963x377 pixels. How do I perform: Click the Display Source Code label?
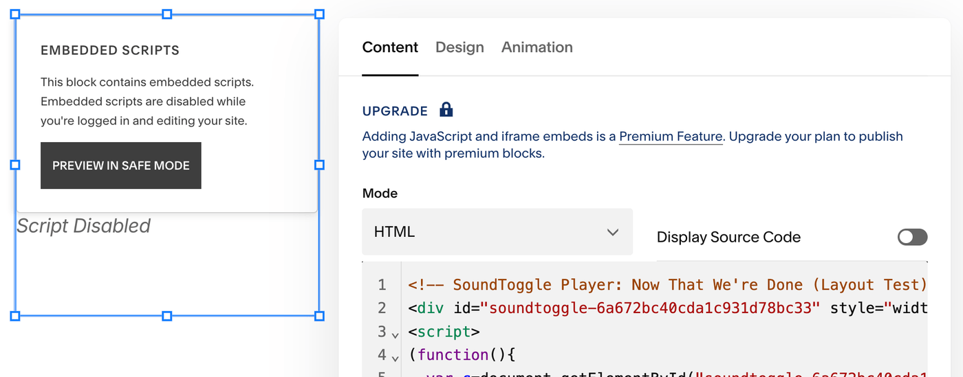[728, 237]
